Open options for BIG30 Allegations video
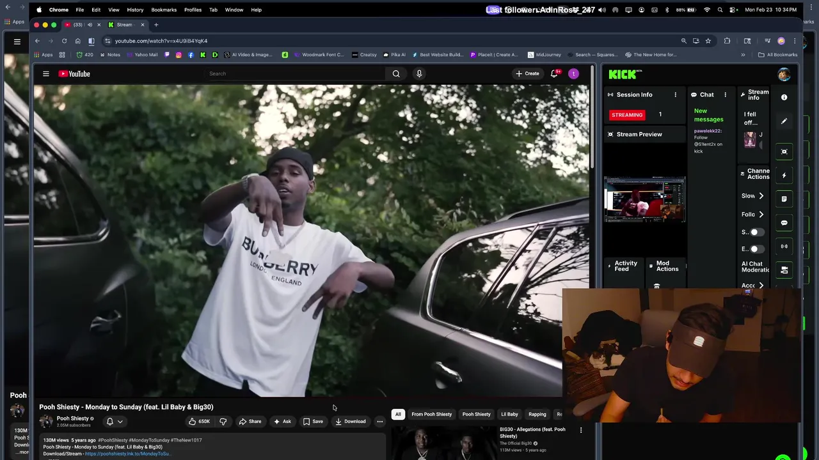The width and height of the screenshot is (819, 460). pyautogui.click(x=581, y=430)
